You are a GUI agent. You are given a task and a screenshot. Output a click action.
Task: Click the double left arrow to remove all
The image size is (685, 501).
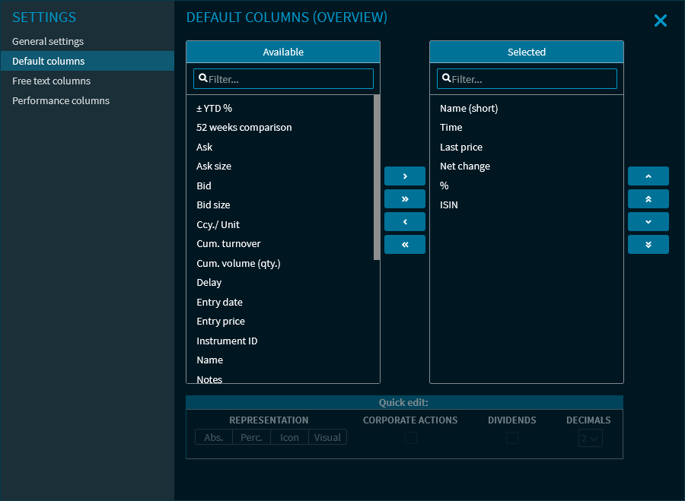pyautogui.click(x=404, y=245)
